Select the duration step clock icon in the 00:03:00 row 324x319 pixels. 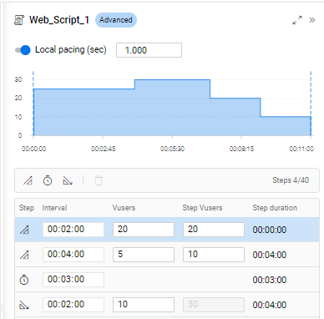click(x=24, y=280)
